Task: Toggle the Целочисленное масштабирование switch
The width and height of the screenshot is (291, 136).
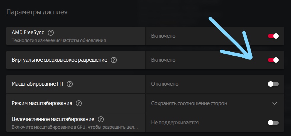Action: click(273, 123)
